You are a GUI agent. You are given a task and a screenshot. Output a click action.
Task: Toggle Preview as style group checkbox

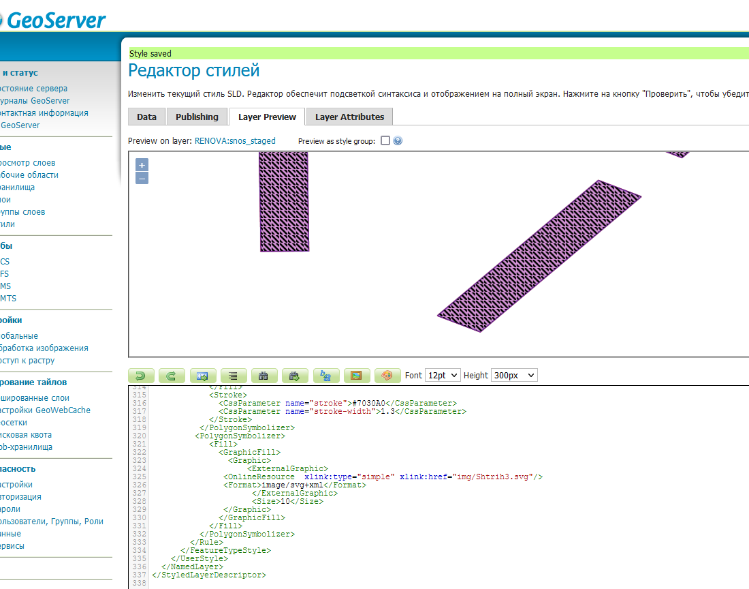tap(385, 140)
